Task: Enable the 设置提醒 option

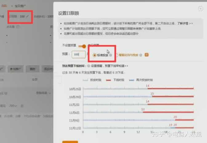Action: 89,66
